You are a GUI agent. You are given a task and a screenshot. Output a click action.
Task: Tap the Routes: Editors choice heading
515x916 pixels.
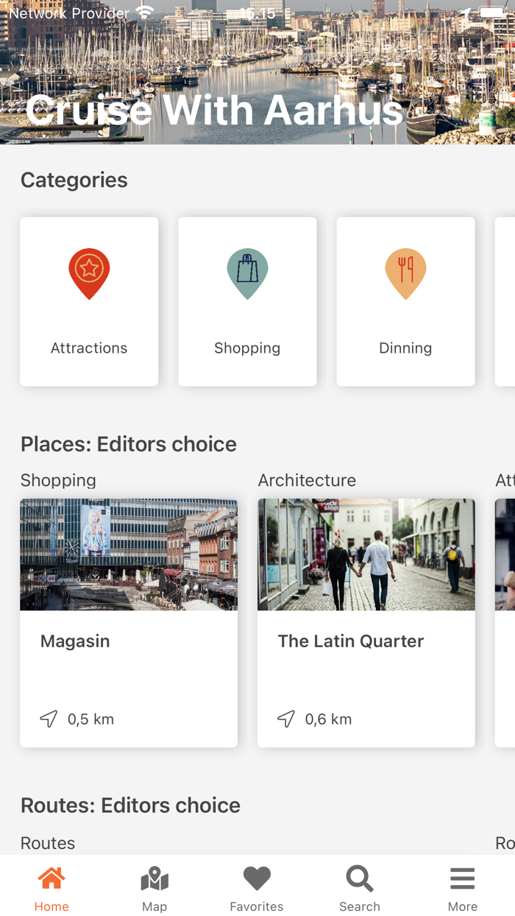point(130,805)
